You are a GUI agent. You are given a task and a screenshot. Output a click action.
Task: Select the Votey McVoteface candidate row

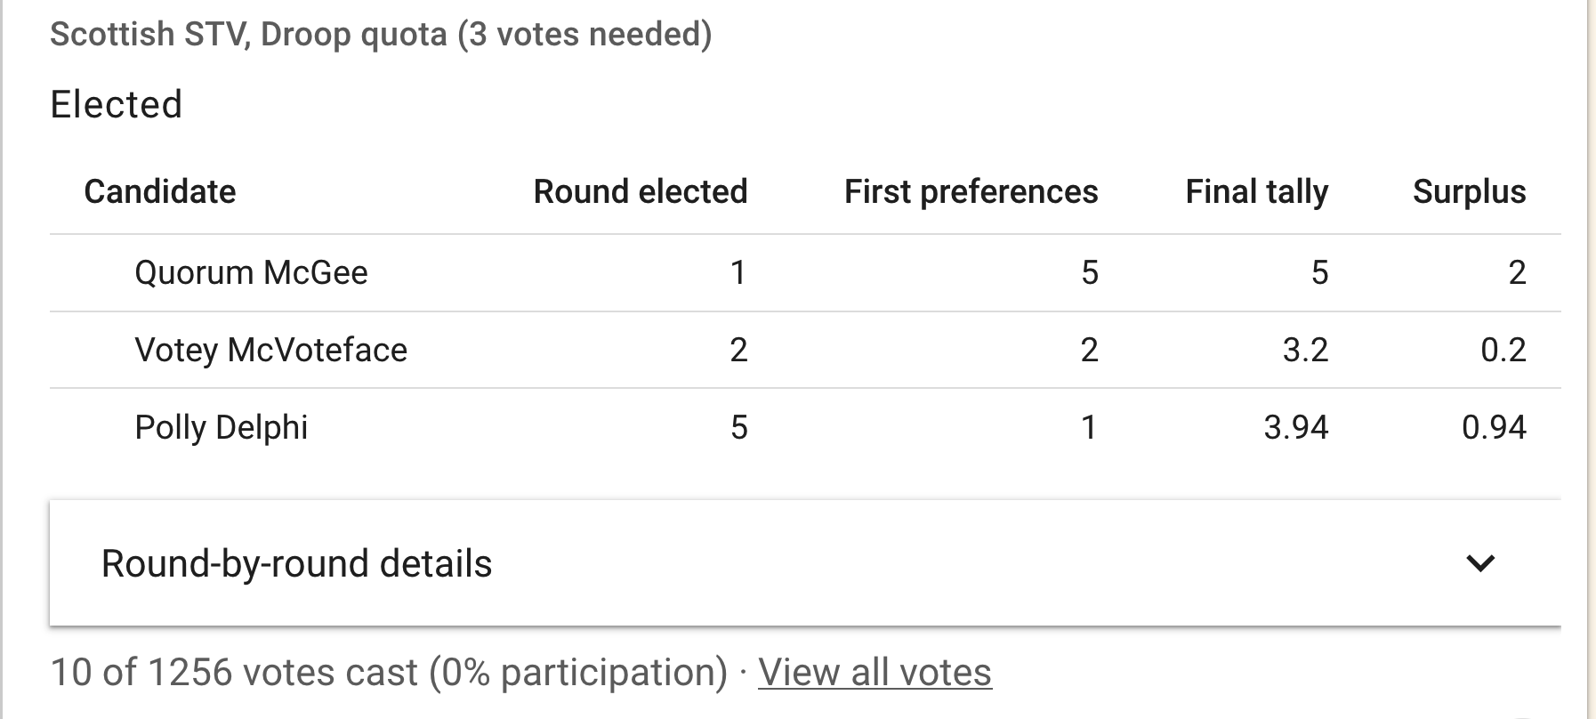[x=805, y=350]
